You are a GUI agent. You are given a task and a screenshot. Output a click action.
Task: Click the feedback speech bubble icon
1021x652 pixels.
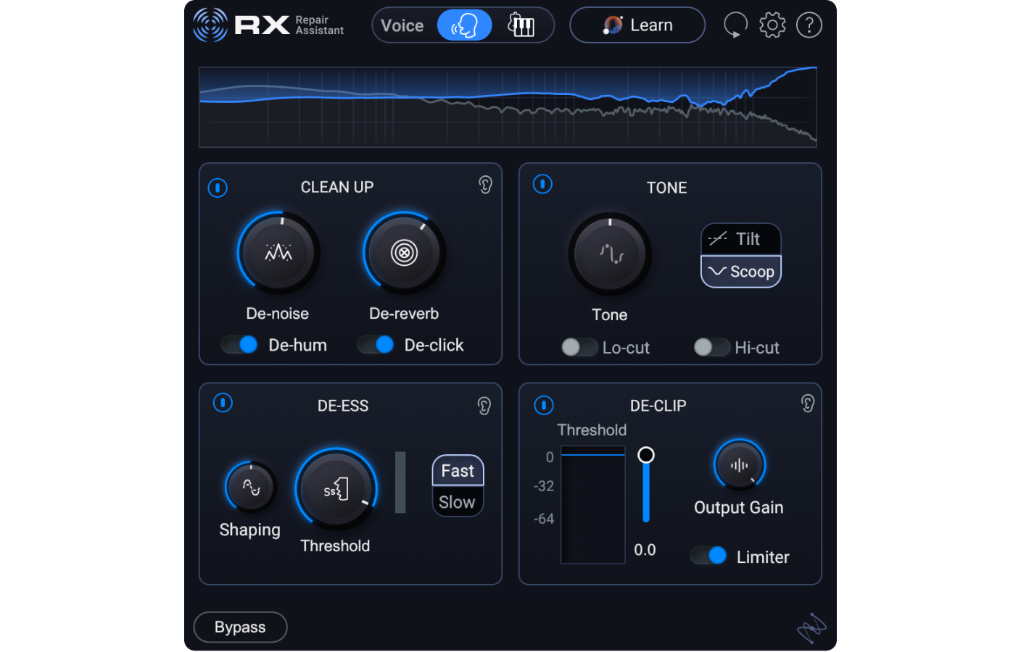coord(735,25)
